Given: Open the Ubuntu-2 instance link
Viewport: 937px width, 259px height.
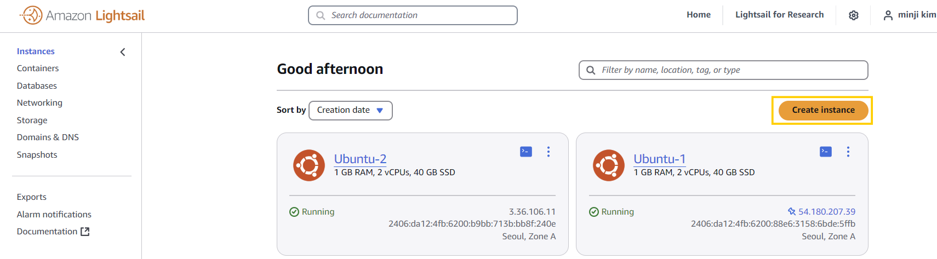Looking at the screenshot, I should pos(360,159).
